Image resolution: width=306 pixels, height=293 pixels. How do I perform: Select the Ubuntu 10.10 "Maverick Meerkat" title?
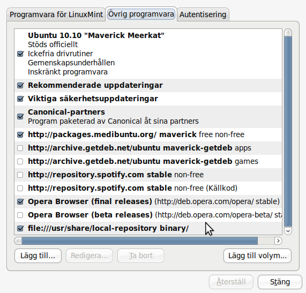click(x=96, y=35)
